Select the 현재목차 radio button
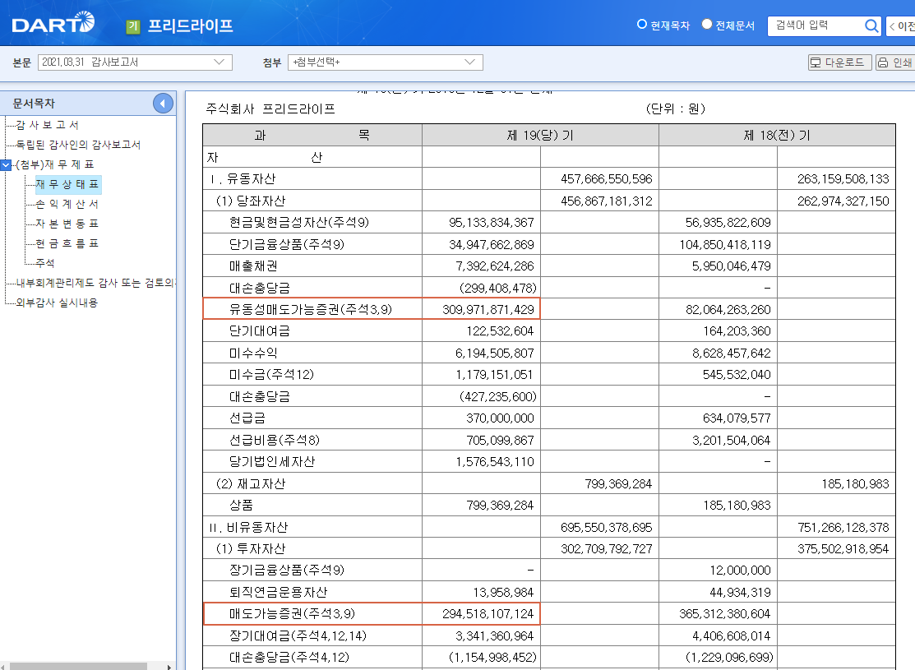915x670 pixels. click(x=640, y=25)
